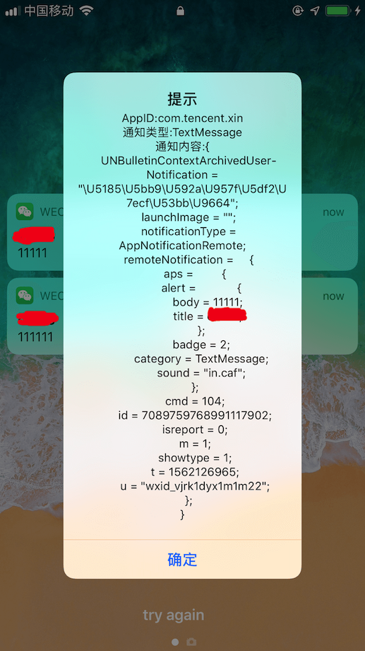Tap the 确定 button in the alert
Image resolution: width=365 pixels, height=651 pixels.
tap(182, 559)
